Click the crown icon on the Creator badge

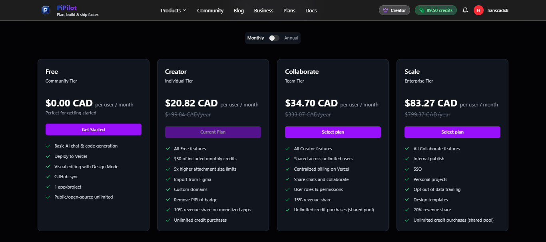[384, 10]
